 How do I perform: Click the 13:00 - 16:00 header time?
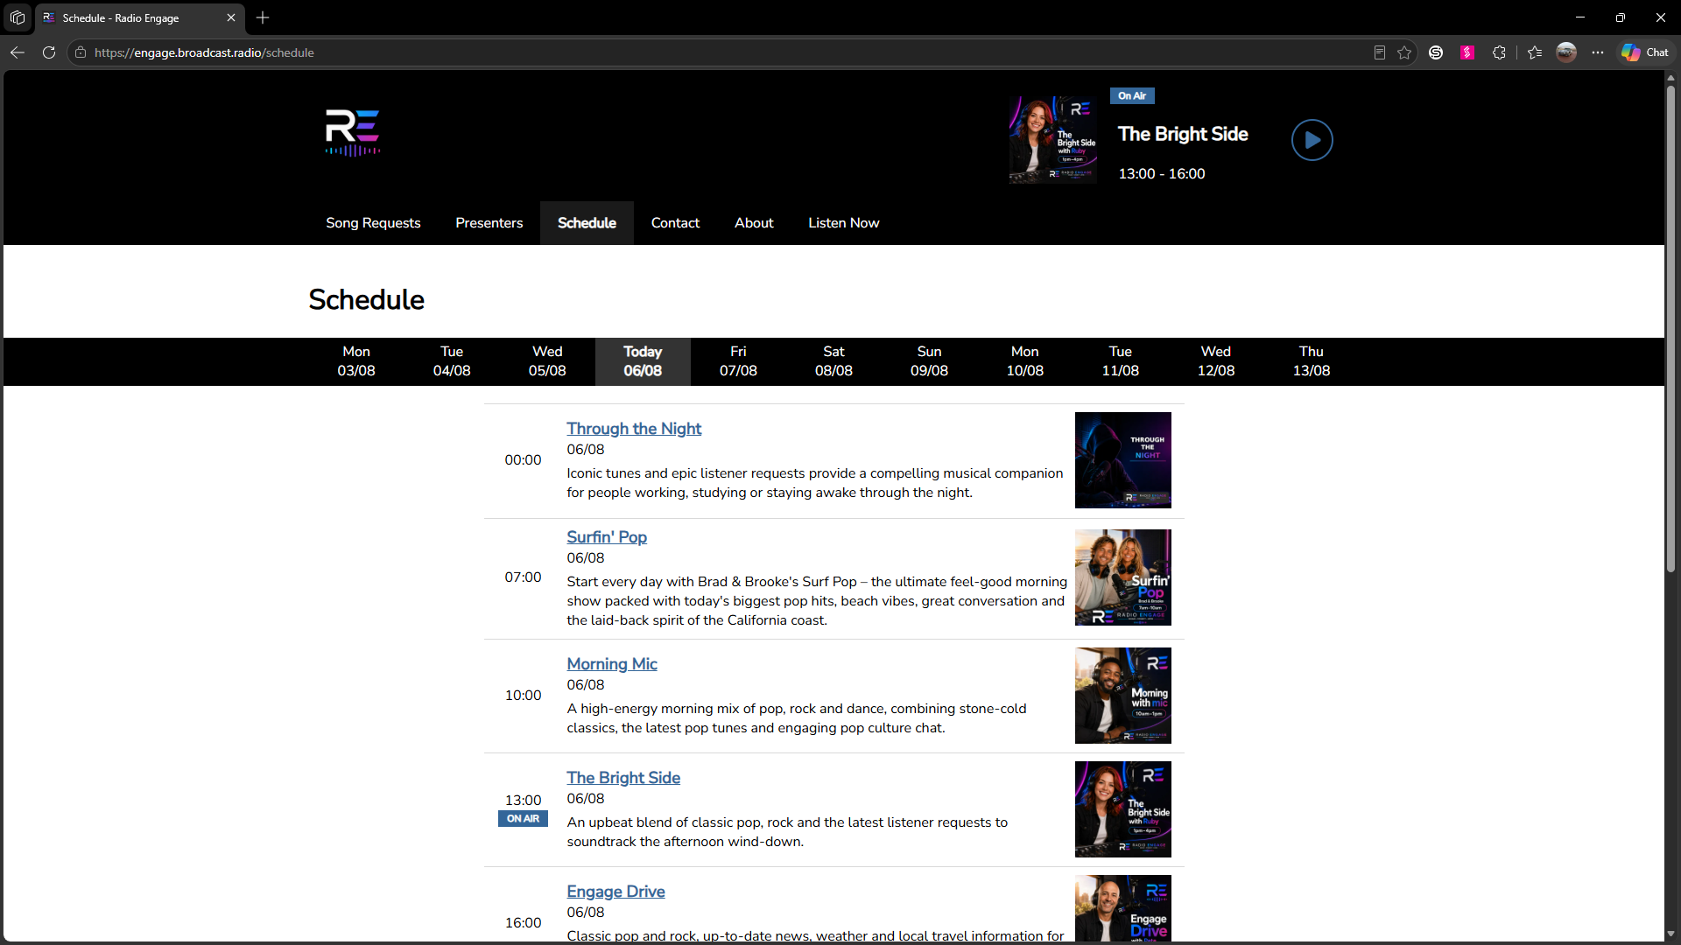(x=1162, y=174)
